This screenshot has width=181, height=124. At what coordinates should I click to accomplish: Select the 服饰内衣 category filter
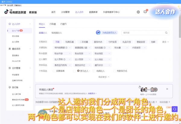point(98,42)
